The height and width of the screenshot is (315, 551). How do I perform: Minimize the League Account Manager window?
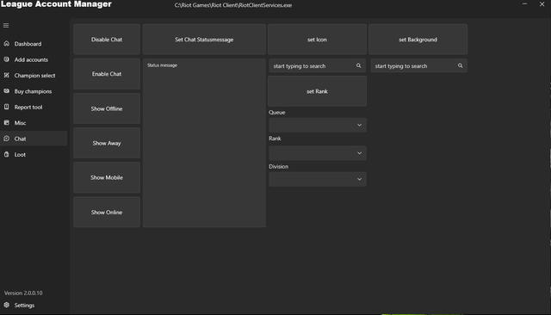coord(524,4)
